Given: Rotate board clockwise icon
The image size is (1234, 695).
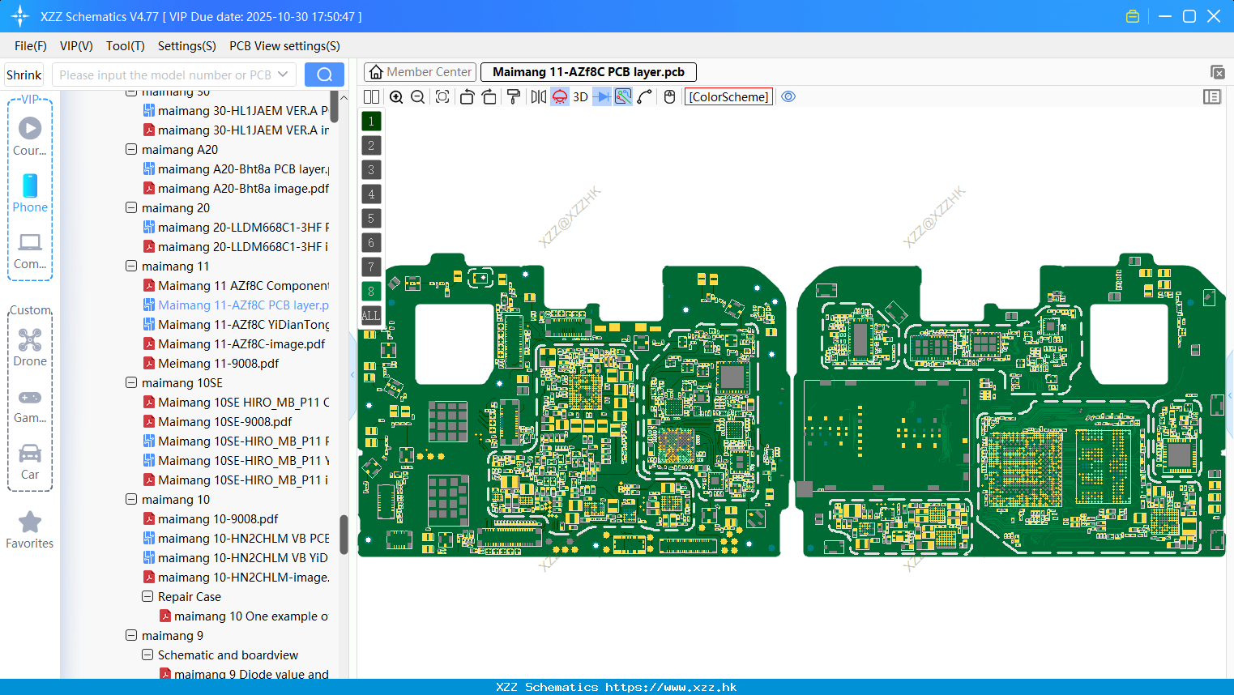Looking at the screenshot, I should [x=489, y=97].
